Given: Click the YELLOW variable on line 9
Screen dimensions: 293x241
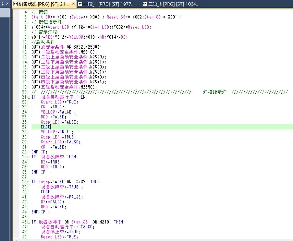Looking at the screenshot, I should click(76, 37).
